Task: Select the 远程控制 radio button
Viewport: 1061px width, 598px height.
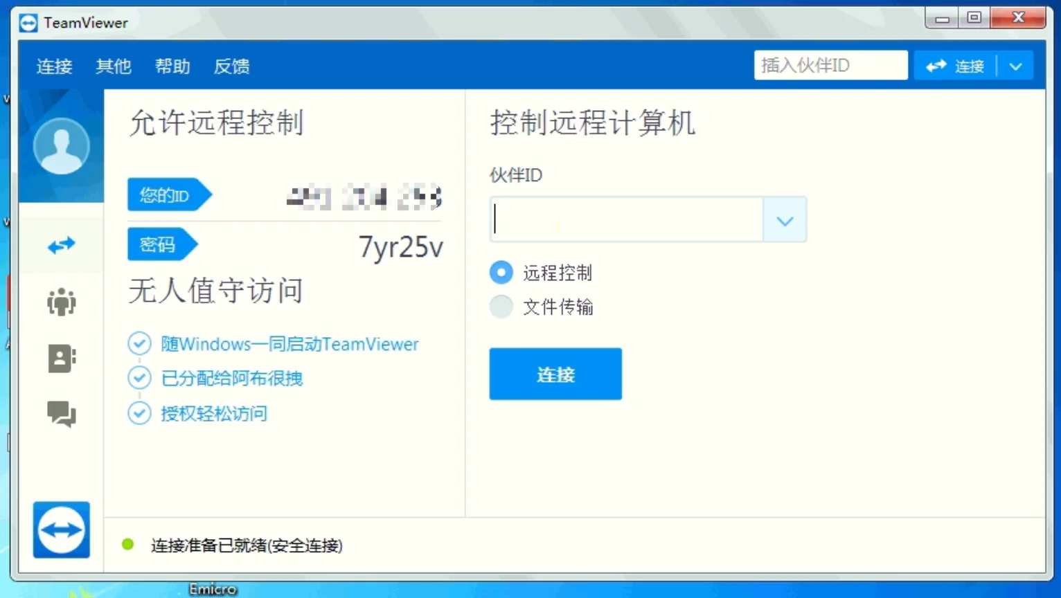Action: point(501,272)
